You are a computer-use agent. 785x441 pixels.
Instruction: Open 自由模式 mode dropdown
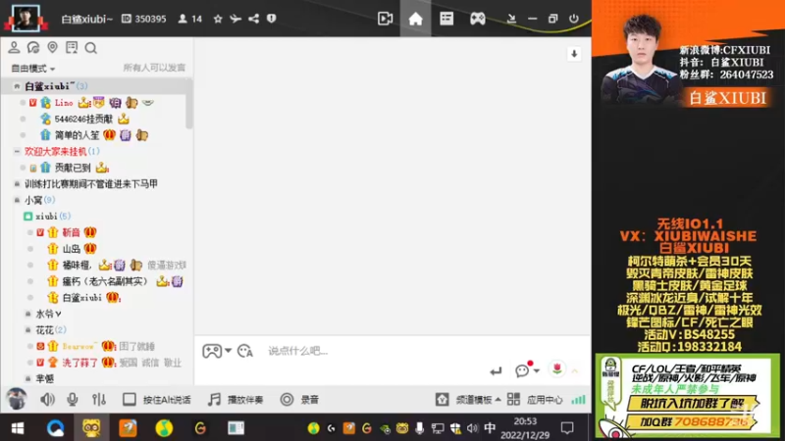(33, 68)
